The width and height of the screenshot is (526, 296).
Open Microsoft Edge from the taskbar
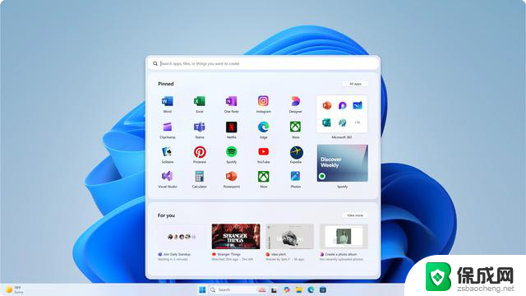[311, 289]
